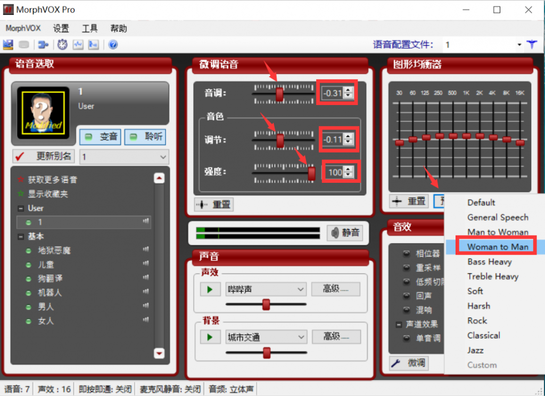Viewport: 545px width, 396px height.
Task: Click the 强度 strength slider handle
Action: 312,174
